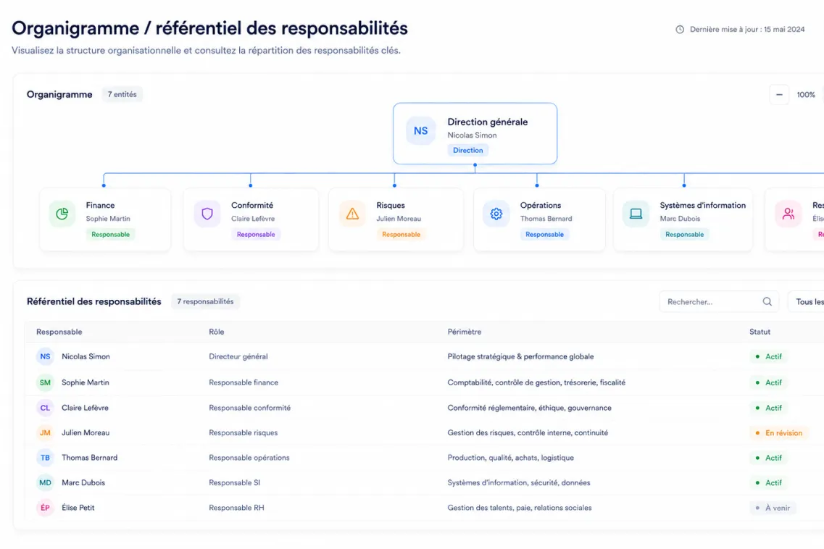Select the Élise Petit name in table
824x549 pixels.
(x=78, y=508)
